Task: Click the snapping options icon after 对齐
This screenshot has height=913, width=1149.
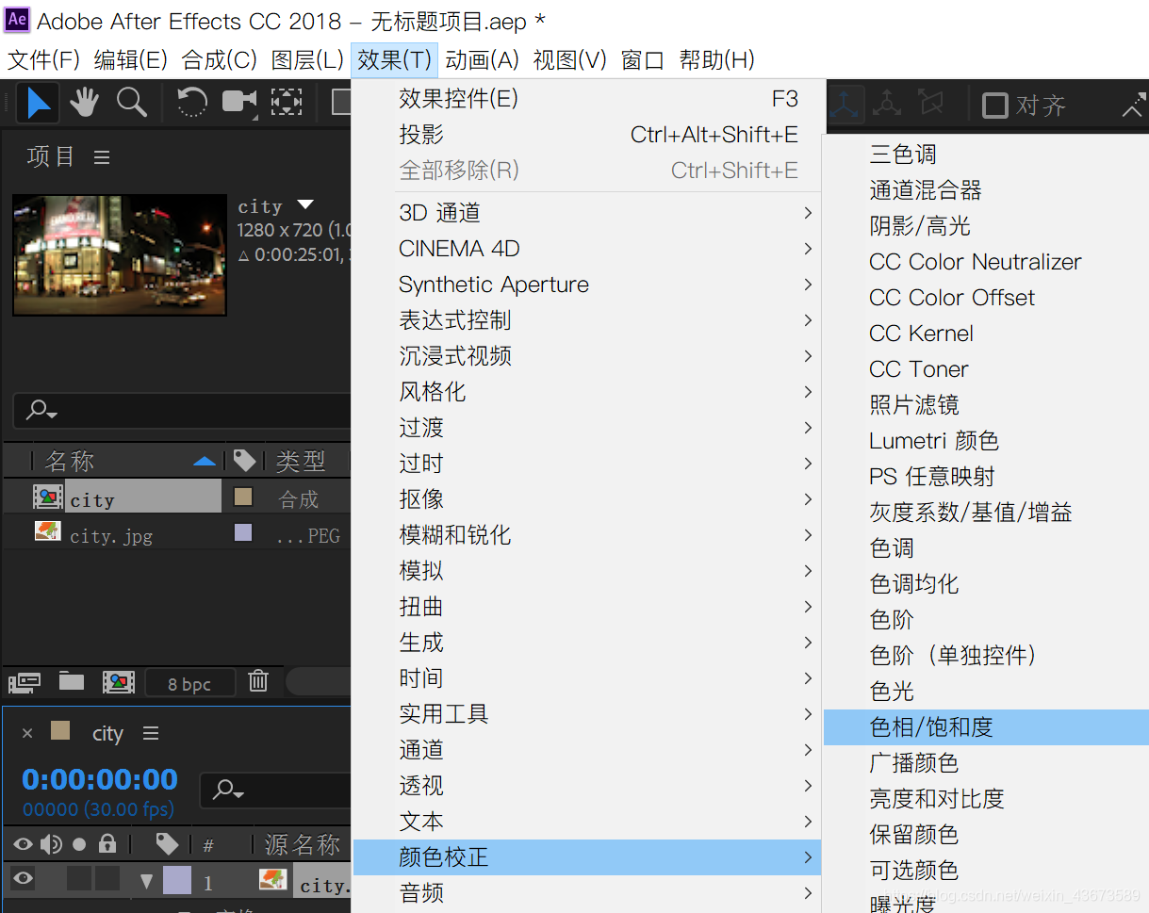Action: click(x=1134, y=106)
